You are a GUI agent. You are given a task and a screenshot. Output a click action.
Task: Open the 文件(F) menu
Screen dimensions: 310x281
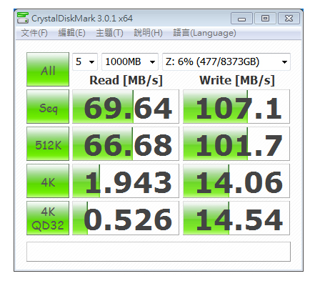34,33
